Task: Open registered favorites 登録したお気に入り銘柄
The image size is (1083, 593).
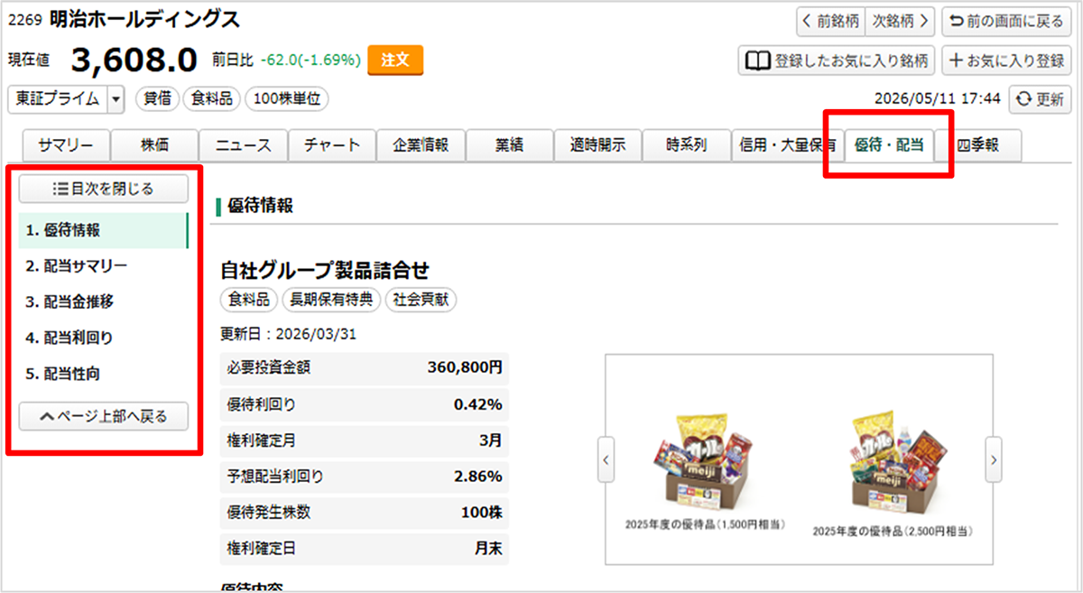Action: 837,60
